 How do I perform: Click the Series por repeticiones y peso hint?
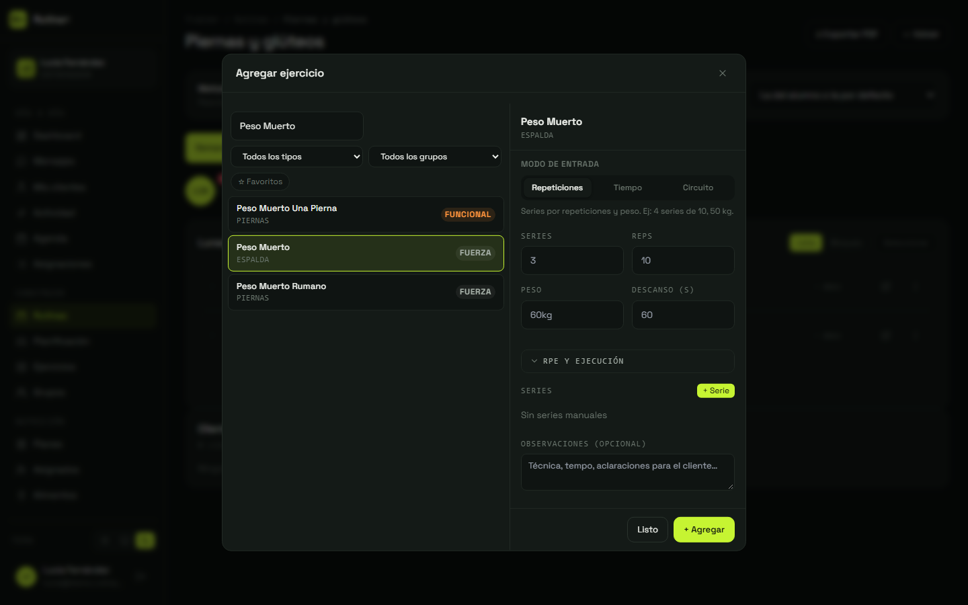tap(627, 211)
